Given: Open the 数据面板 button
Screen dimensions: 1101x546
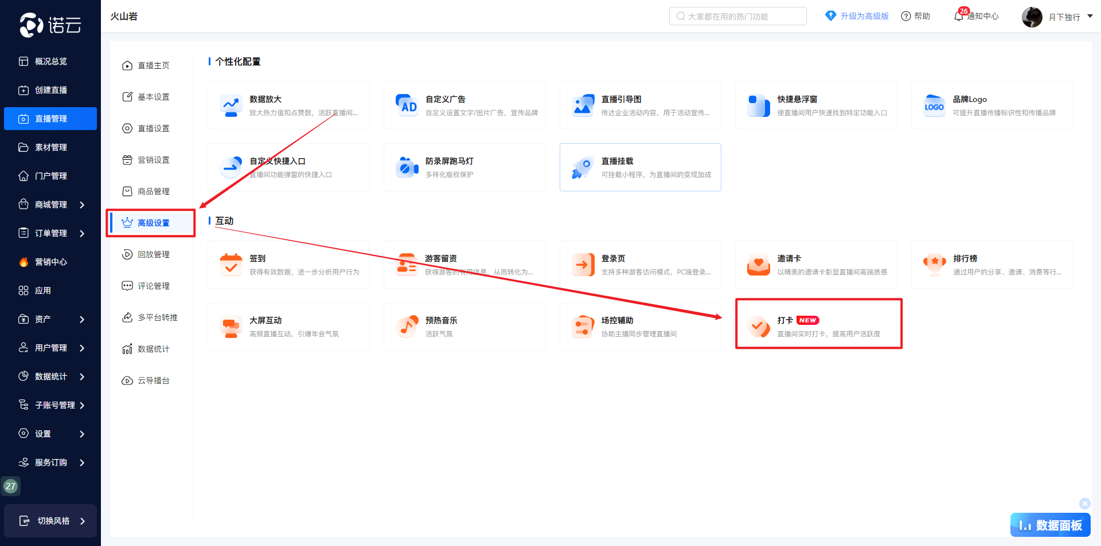Looking at the screenshot, I should [x=1050, y=525].
